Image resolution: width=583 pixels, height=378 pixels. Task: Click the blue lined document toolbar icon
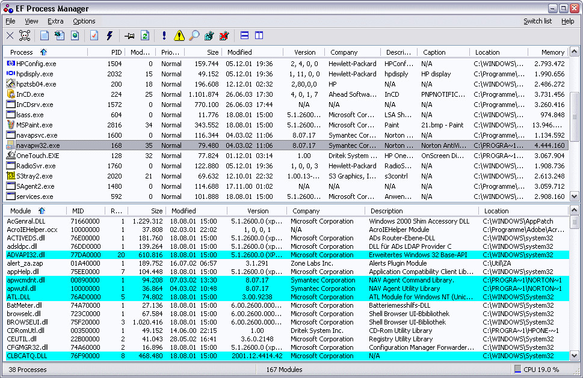click(45, 35)
